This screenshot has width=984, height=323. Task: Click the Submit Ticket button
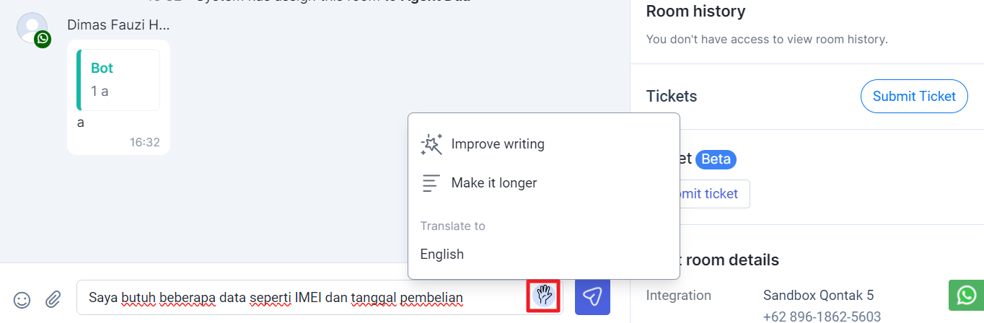click(914, 96)
